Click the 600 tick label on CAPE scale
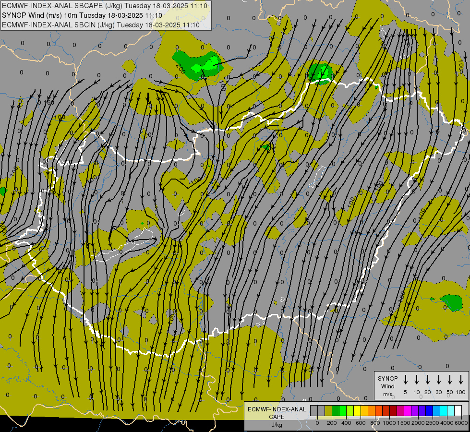The image size is (470, 432). 361,423
